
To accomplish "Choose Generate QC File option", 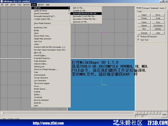I will tap(86, 22).
